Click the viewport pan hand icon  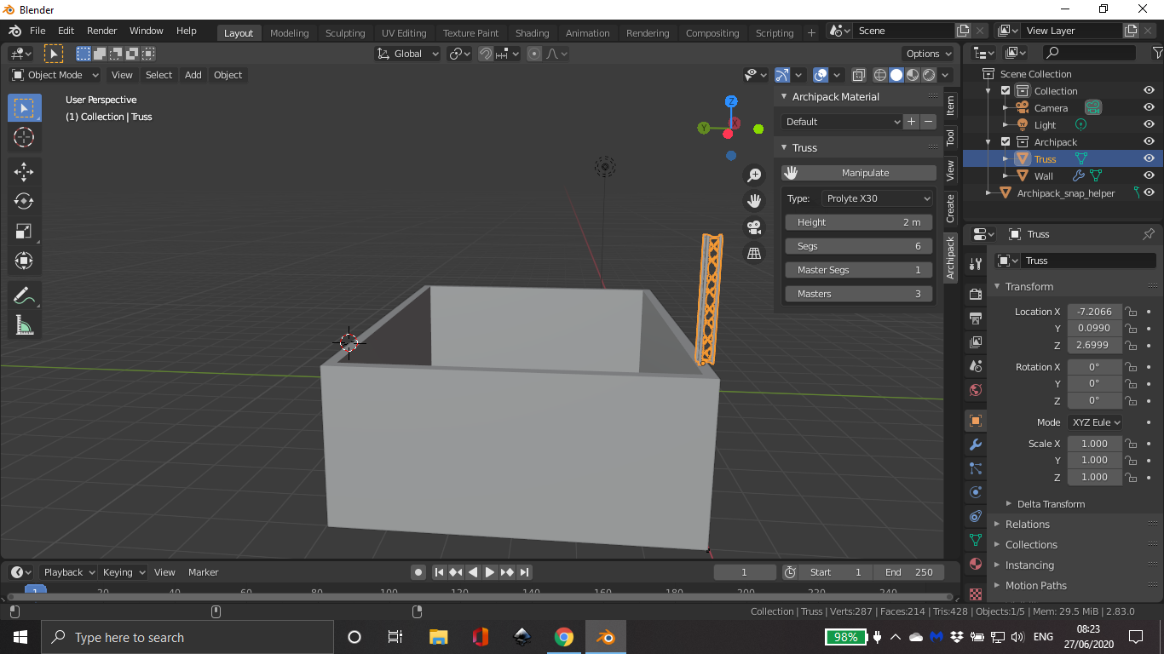[754, 201]
